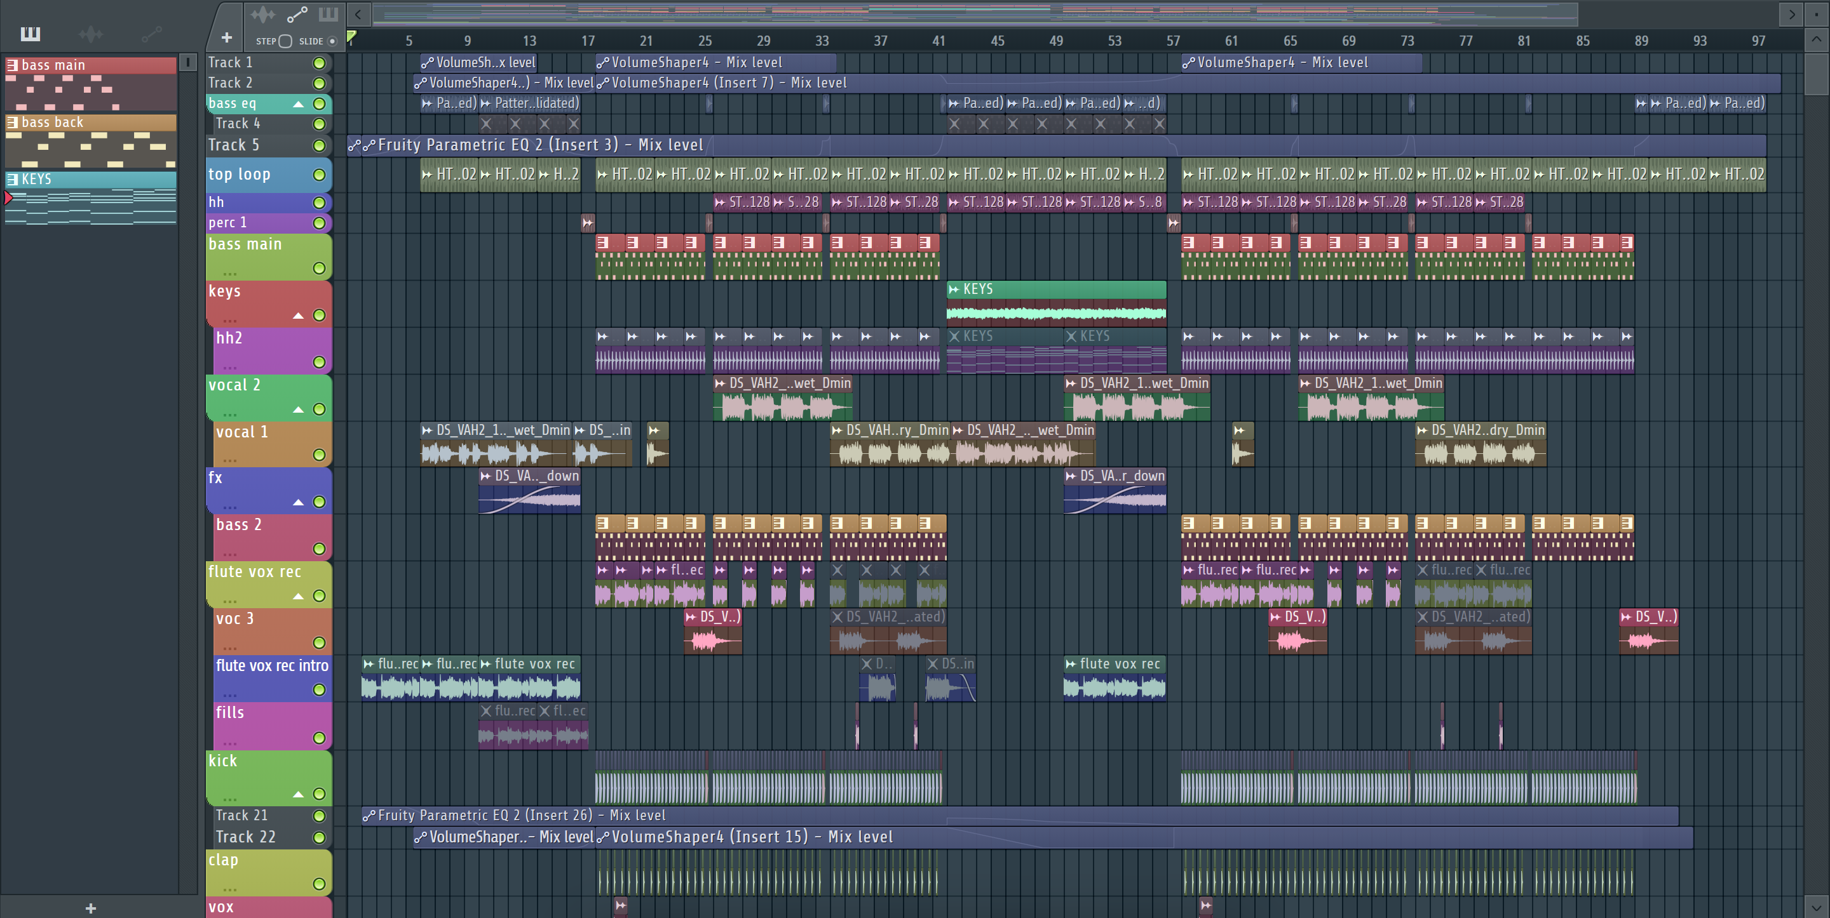Select the audio clip filter in picker panel

(x=91, y=34)
